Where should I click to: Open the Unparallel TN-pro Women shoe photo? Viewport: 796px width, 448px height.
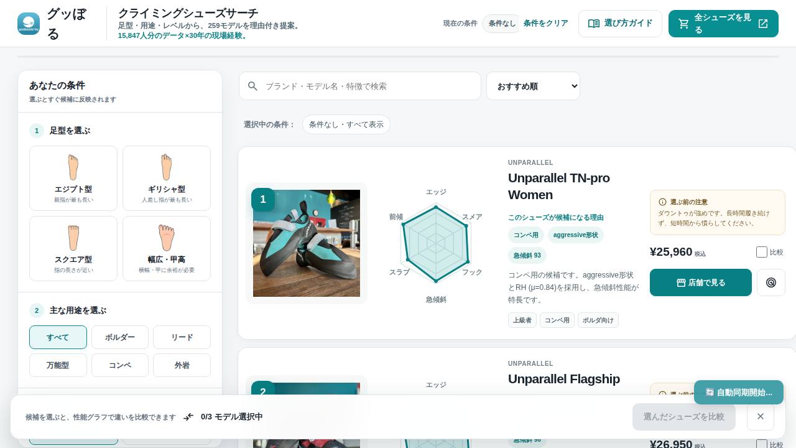[x=307, y=243]
